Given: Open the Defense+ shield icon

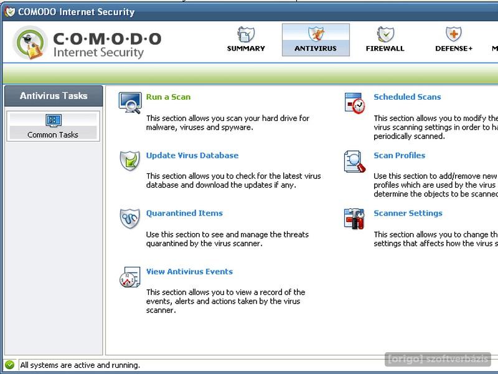Looking at the screenshot, I should 454,34.
